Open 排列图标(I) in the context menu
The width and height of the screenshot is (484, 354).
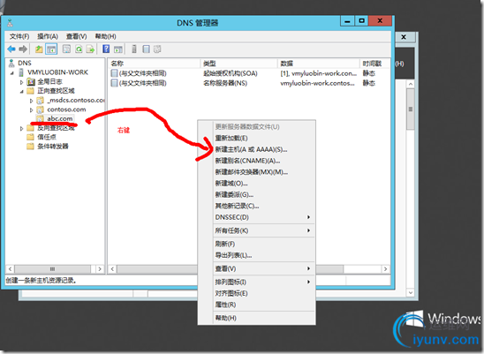point(231,282)
